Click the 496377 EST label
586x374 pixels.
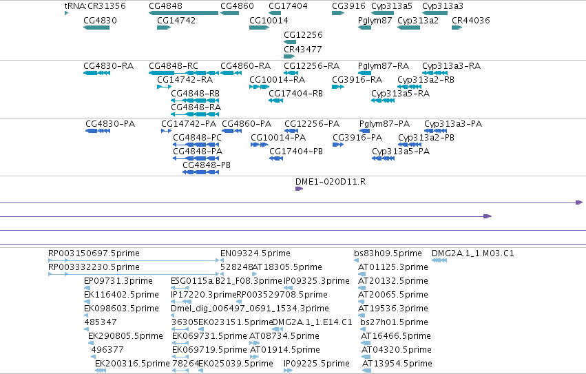point(107,350)
